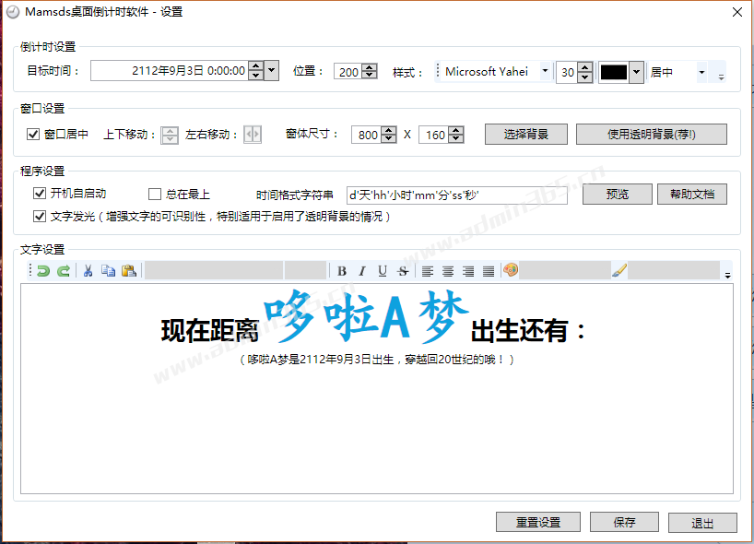Click the window width field showing 800
Viewport: 754px width, 544px height.
[367, 135]
